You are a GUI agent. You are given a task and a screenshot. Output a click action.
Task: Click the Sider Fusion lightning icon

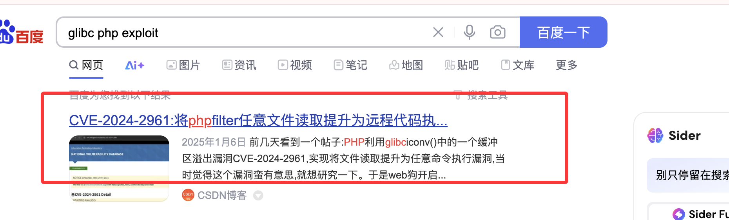[679, 214]
